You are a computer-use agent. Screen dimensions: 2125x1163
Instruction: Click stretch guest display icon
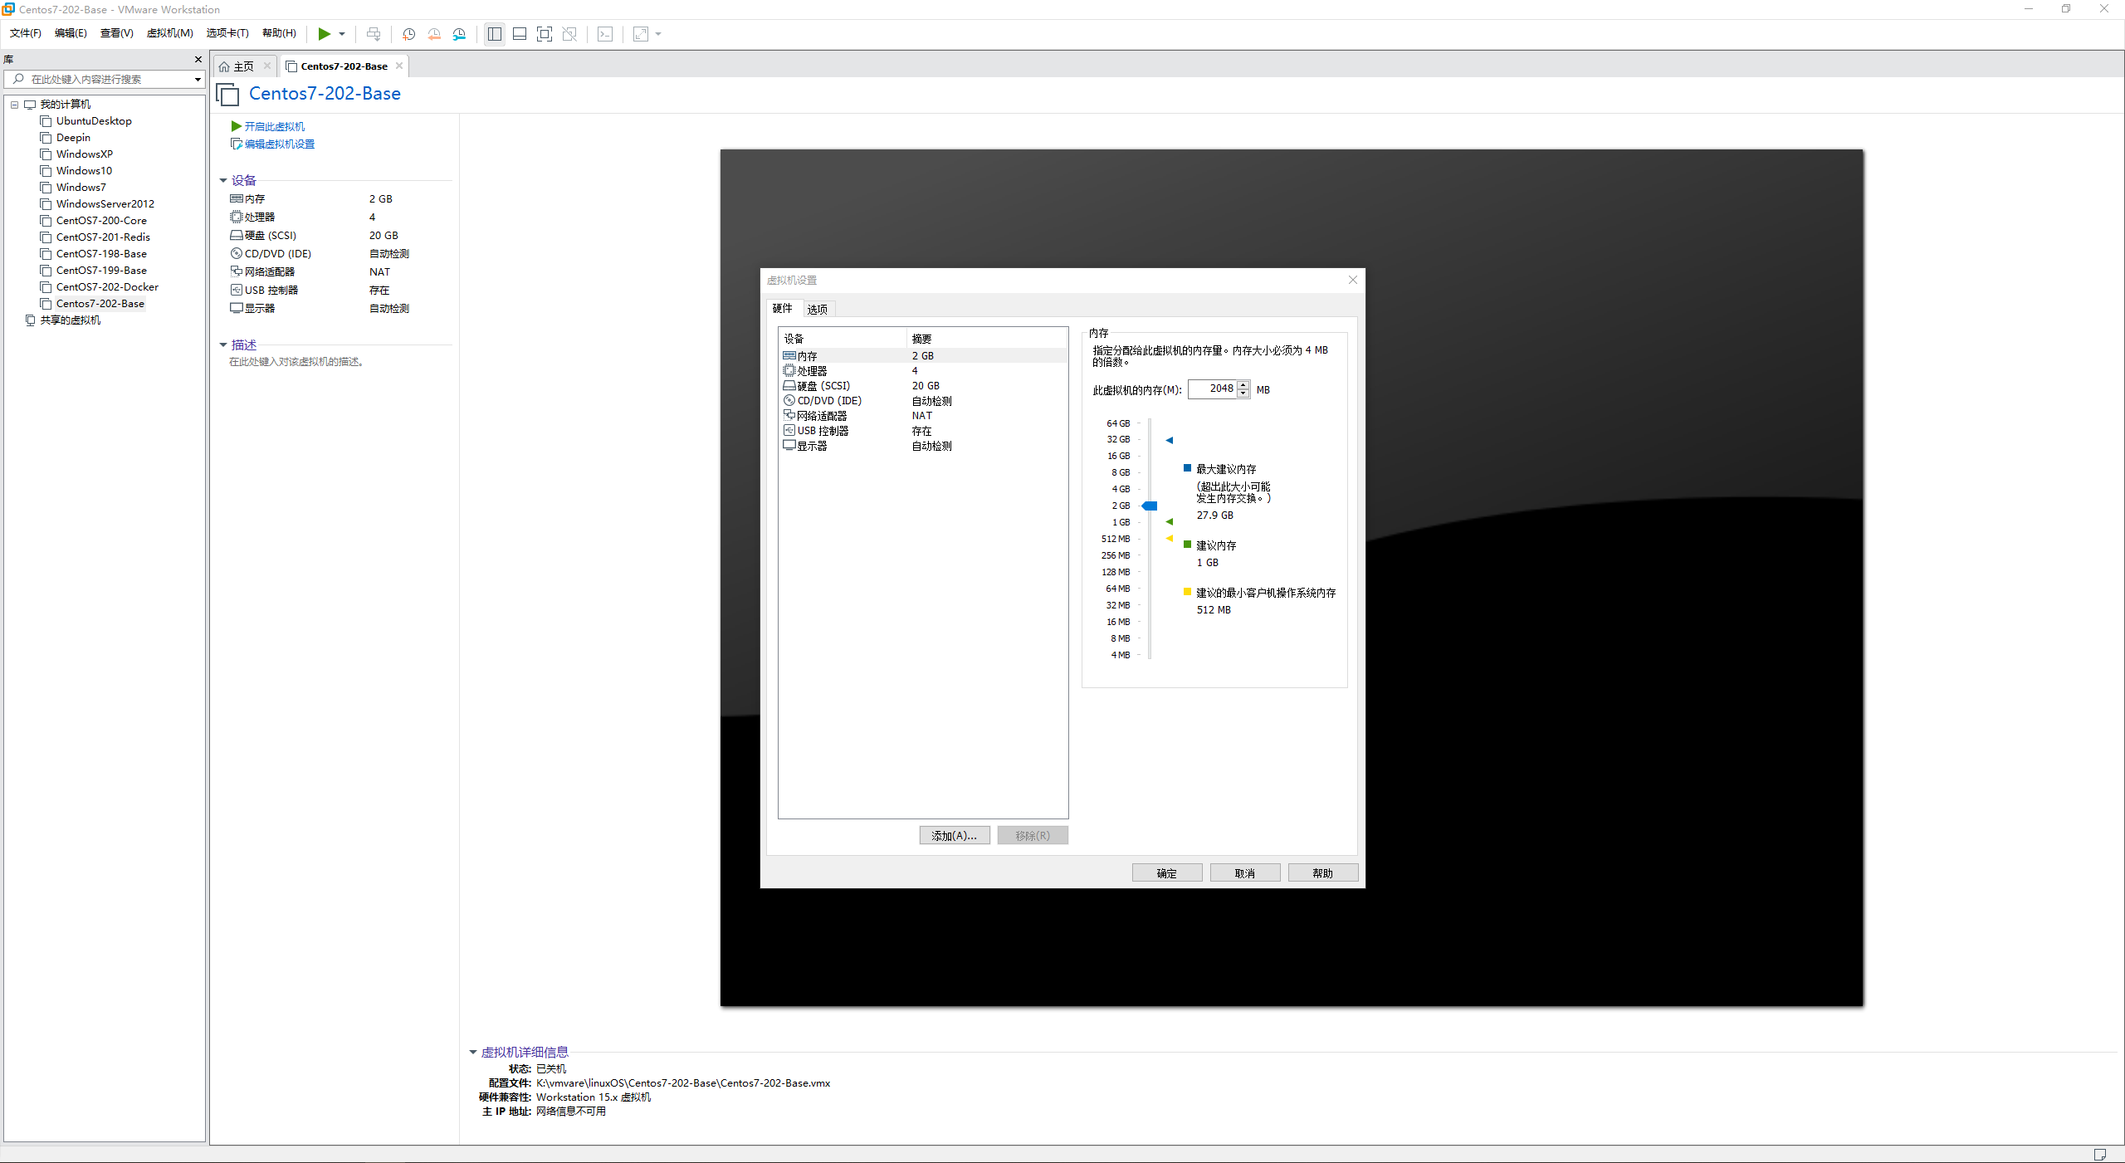pyautogui.click(x=641, y=34)
